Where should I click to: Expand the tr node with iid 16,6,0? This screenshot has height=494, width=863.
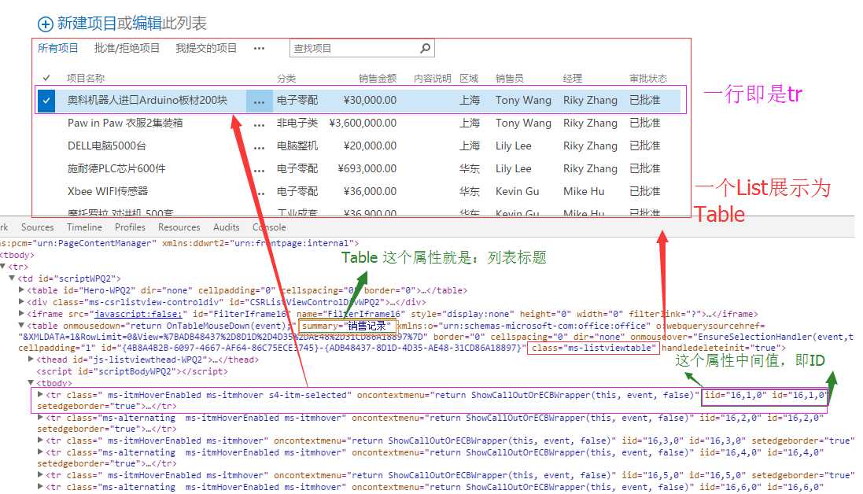[x=40, y=486]
